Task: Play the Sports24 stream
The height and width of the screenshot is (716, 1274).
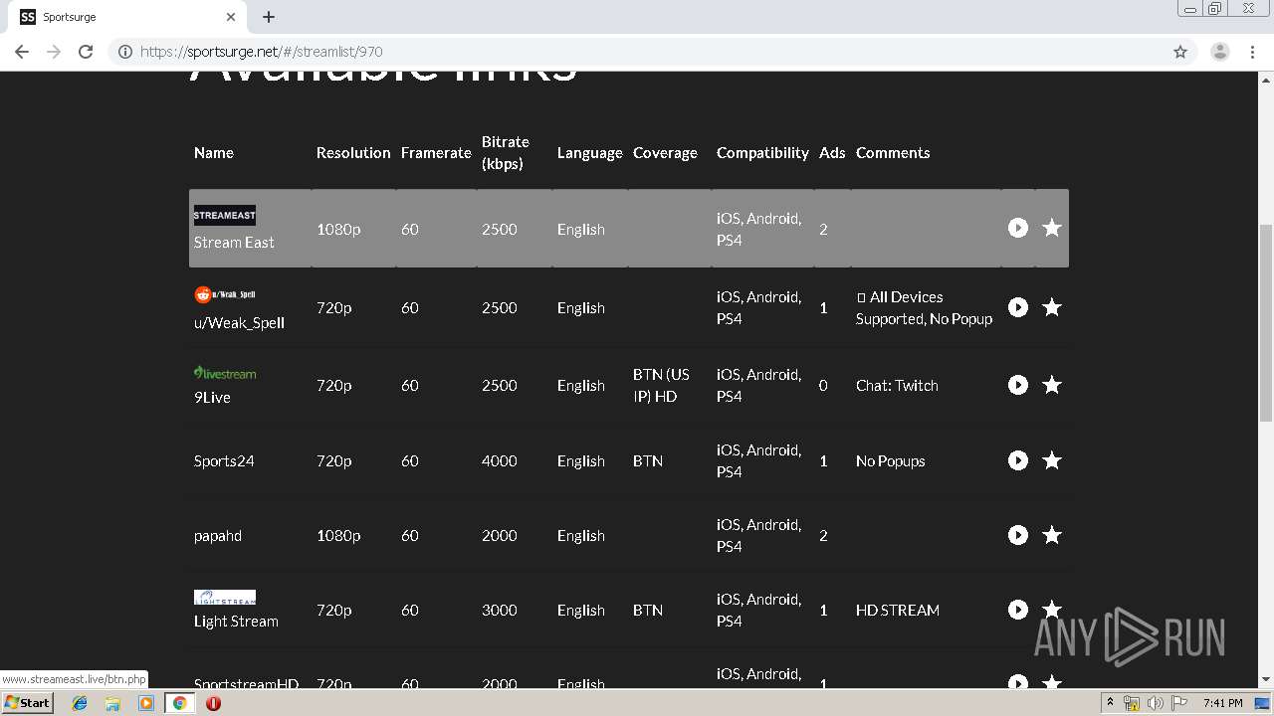Action: tap(1017, 460)
